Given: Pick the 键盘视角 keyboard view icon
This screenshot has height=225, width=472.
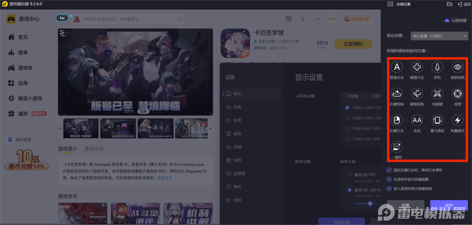Looking at the screenshot, I should [417, 94].
